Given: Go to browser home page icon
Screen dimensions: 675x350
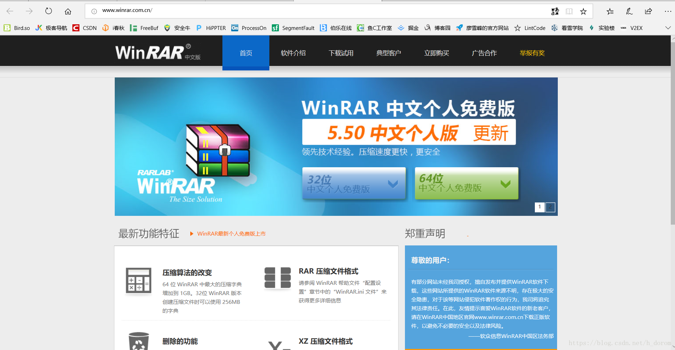Looking at the screenshot, I should point(68,11).
